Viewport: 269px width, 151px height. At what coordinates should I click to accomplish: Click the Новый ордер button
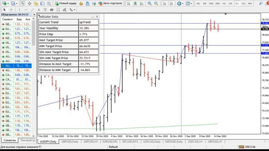pyautogui.click(x=66, y=3)
